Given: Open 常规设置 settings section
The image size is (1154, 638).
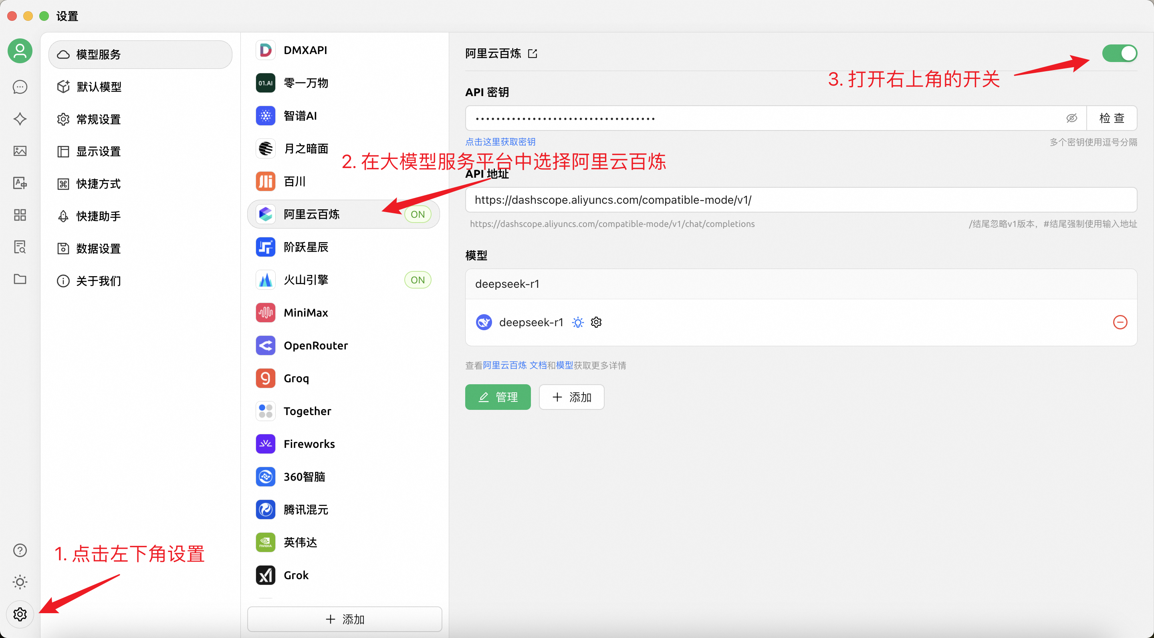Looking at the screenshot, I should (x=140, y=119).
